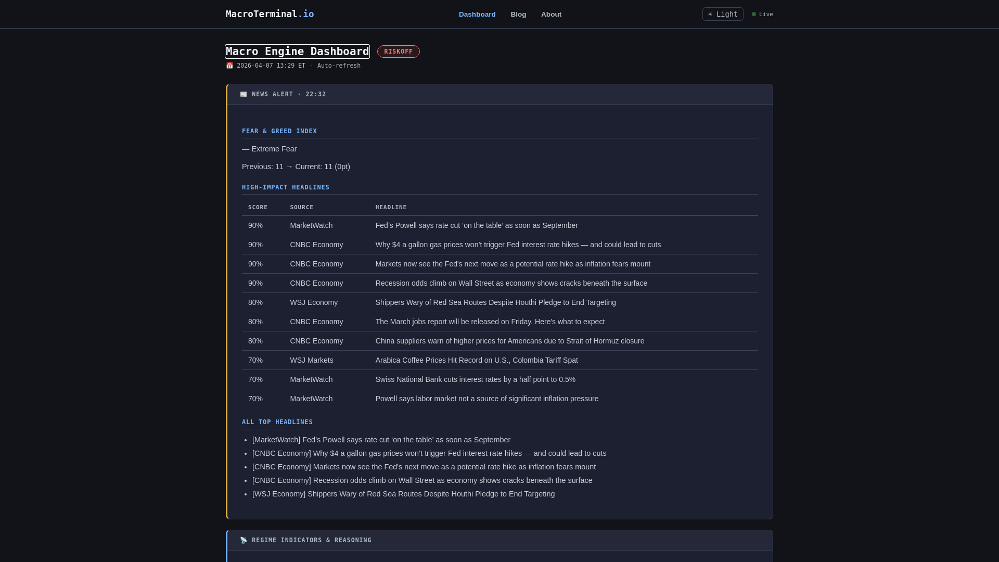Select the ALL TOP HEADLINES section title

click(x=277, y=422)
